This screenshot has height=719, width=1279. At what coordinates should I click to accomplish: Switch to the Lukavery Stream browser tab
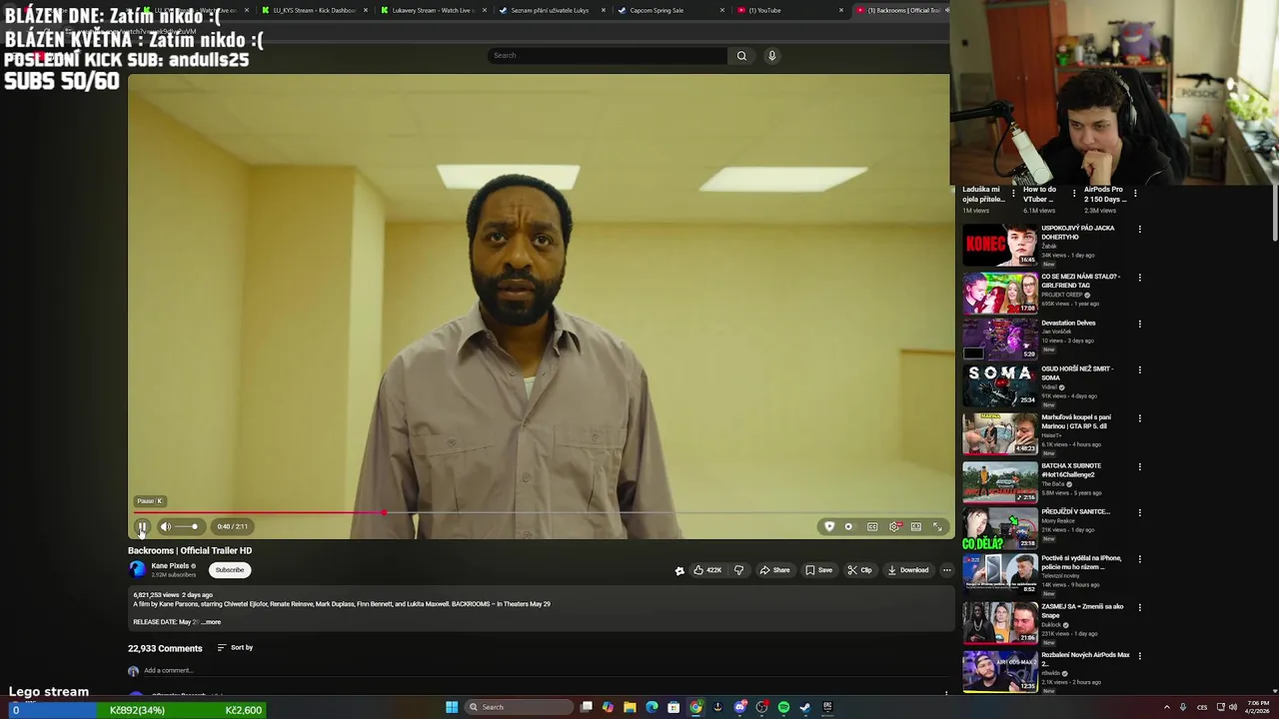tap(433, 10)
